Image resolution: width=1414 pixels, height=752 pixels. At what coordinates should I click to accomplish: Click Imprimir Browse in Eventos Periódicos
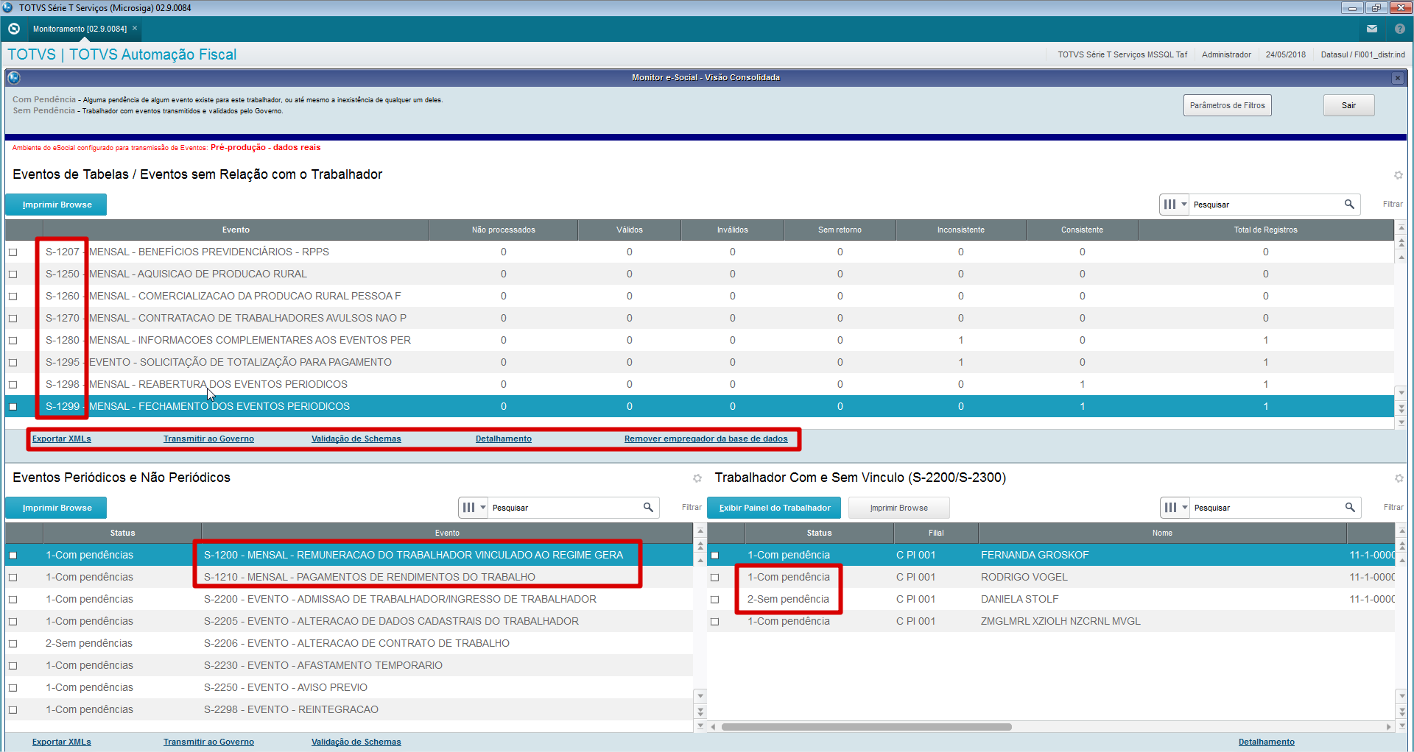pos(56,508)
